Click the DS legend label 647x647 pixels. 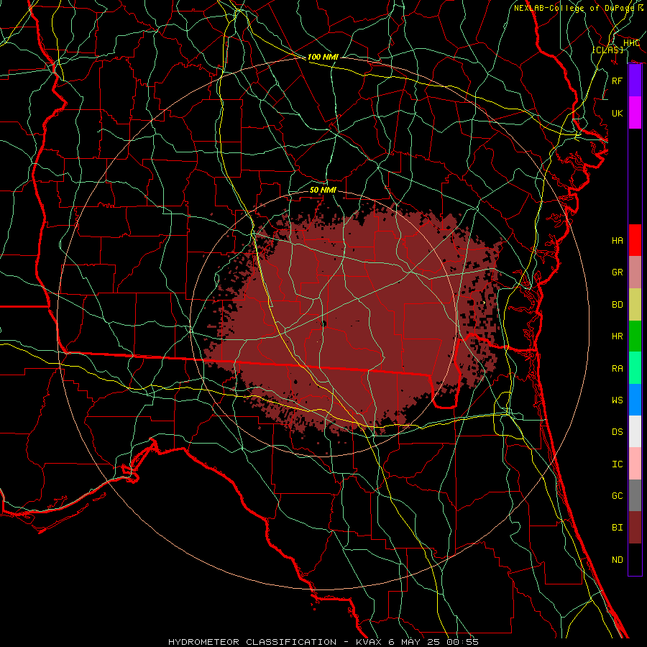[x=618, y=432]
